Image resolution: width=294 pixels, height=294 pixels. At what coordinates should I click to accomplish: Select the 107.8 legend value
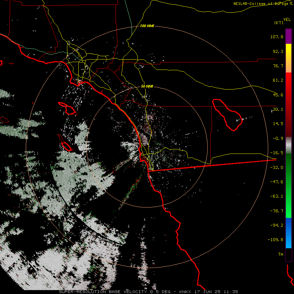pyautogui.click(x=277, y=37)
